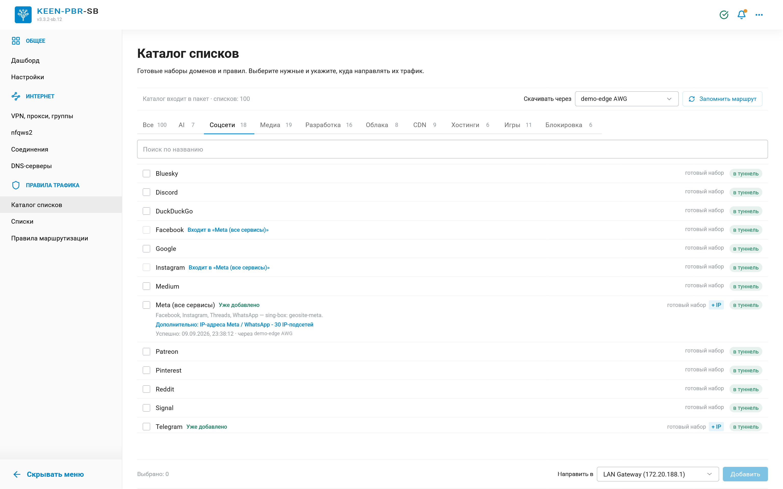
Task: Select the Patreon checkbox
Action: click(147, 351)
